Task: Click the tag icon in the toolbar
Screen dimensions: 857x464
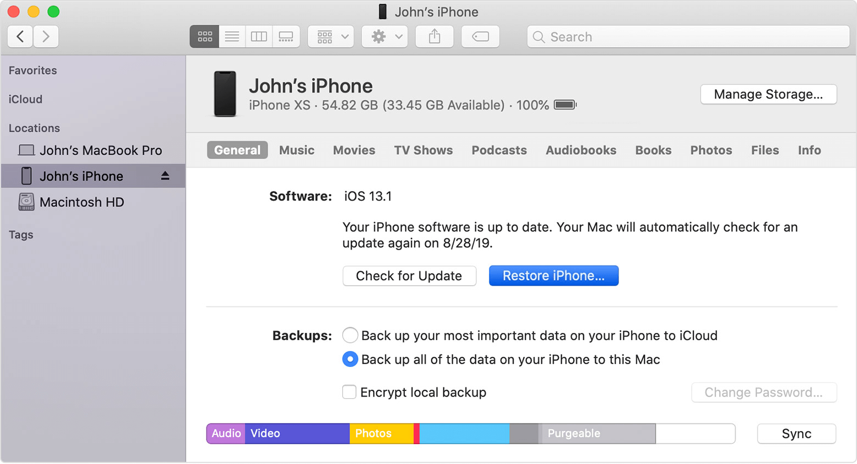Action: point(480,36)
